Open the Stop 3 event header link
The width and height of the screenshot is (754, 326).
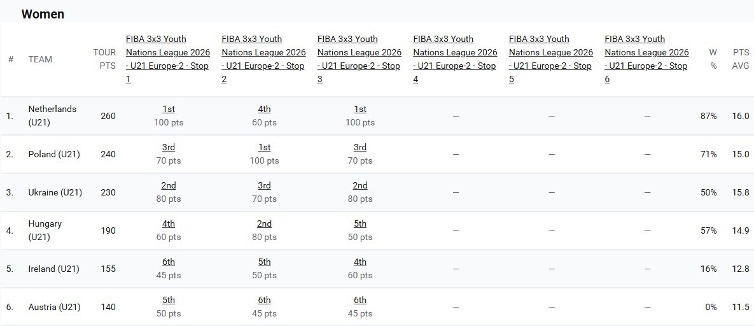click(360, 59)
